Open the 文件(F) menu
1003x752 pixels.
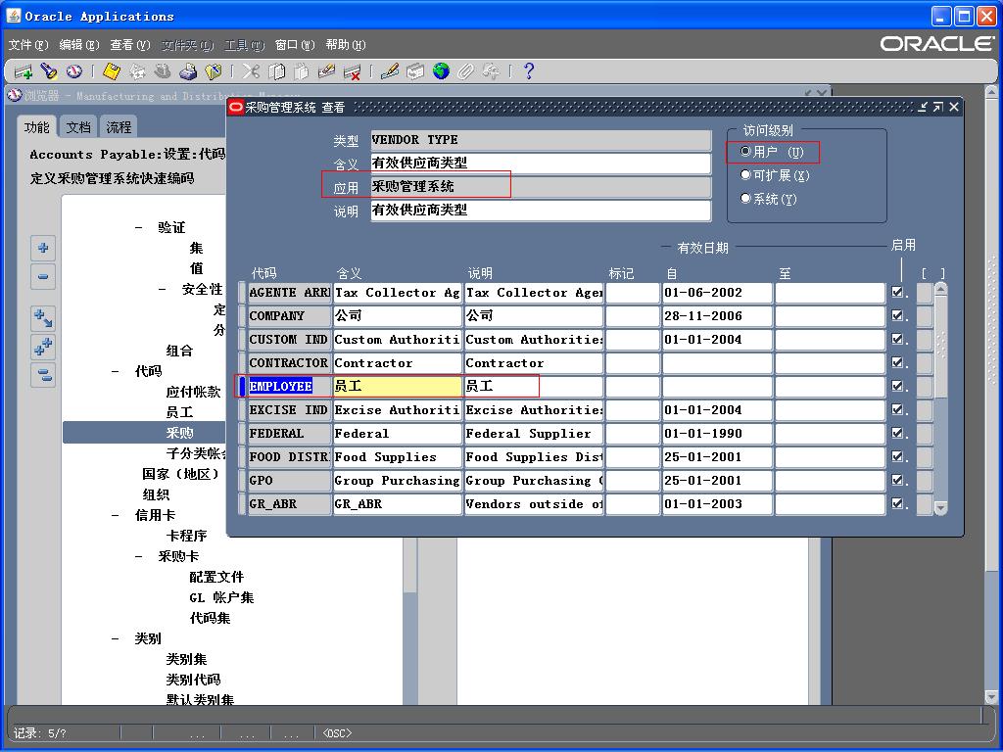click(28, 45)
